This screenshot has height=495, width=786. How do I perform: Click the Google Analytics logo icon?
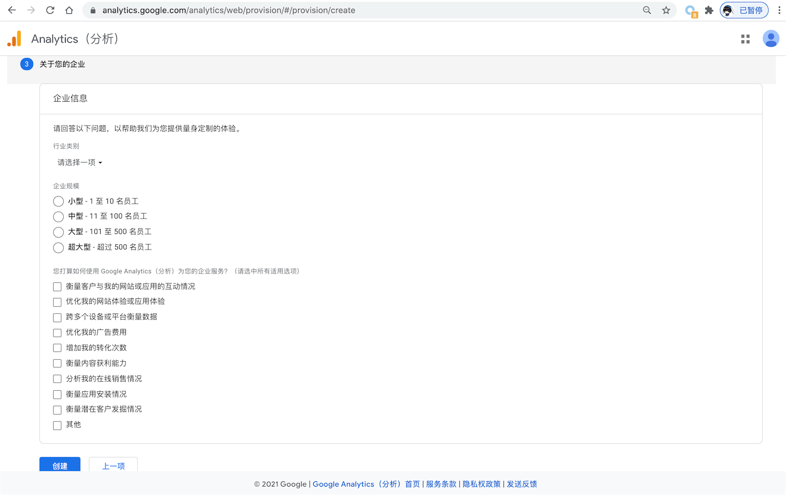14,39
